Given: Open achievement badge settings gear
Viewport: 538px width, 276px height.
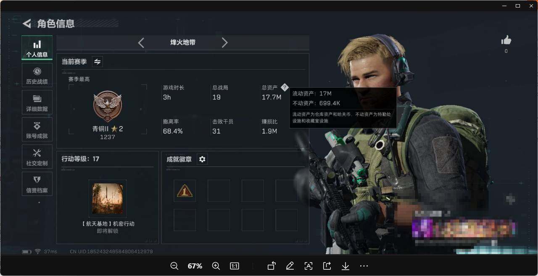Looking at the screenshot, I should coord(202,159).
